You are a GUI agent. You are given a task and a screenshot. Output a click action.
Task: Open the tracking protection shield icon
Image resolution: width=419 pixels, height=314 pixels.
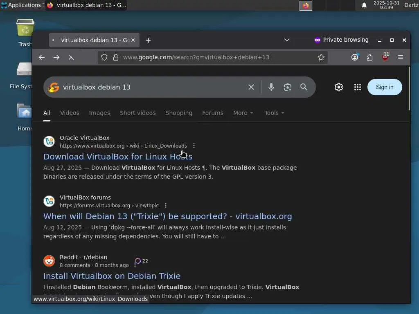(x=104, y=57)
